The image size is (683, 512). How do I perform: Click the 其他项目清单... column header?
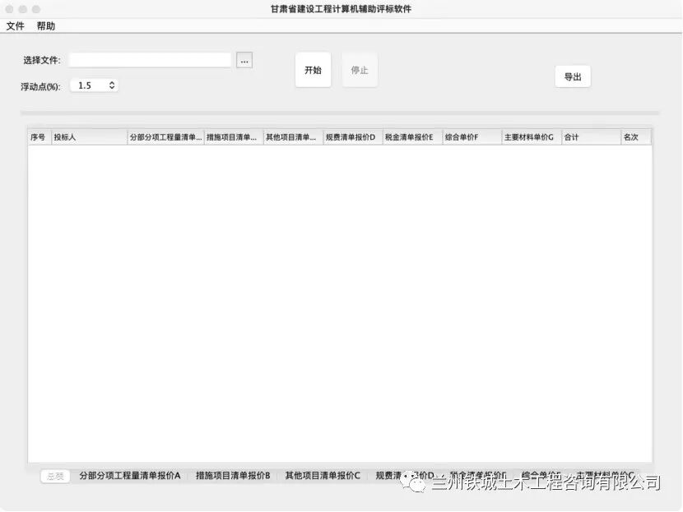pos(293,137)
